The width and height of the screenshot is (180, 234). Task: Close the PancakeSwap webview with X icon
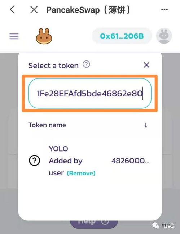click(34, 10)
